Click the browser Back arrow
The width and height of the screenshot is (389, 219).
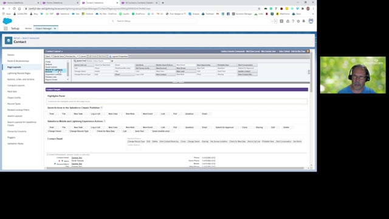click(x=4, y=9)
